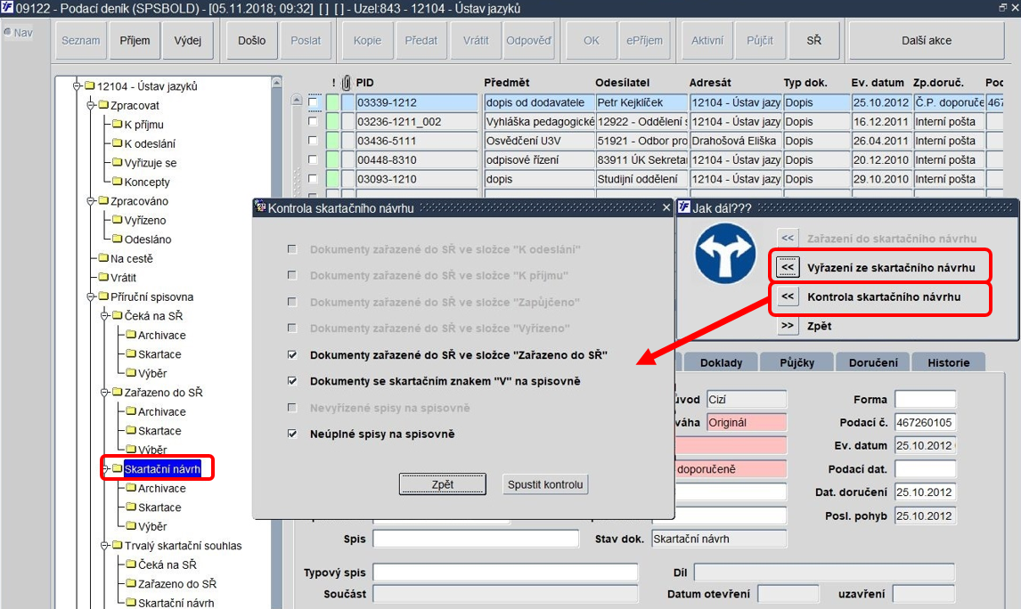
Task: Click Zpět button in Kontrola dialog
Action: (443, 484)
